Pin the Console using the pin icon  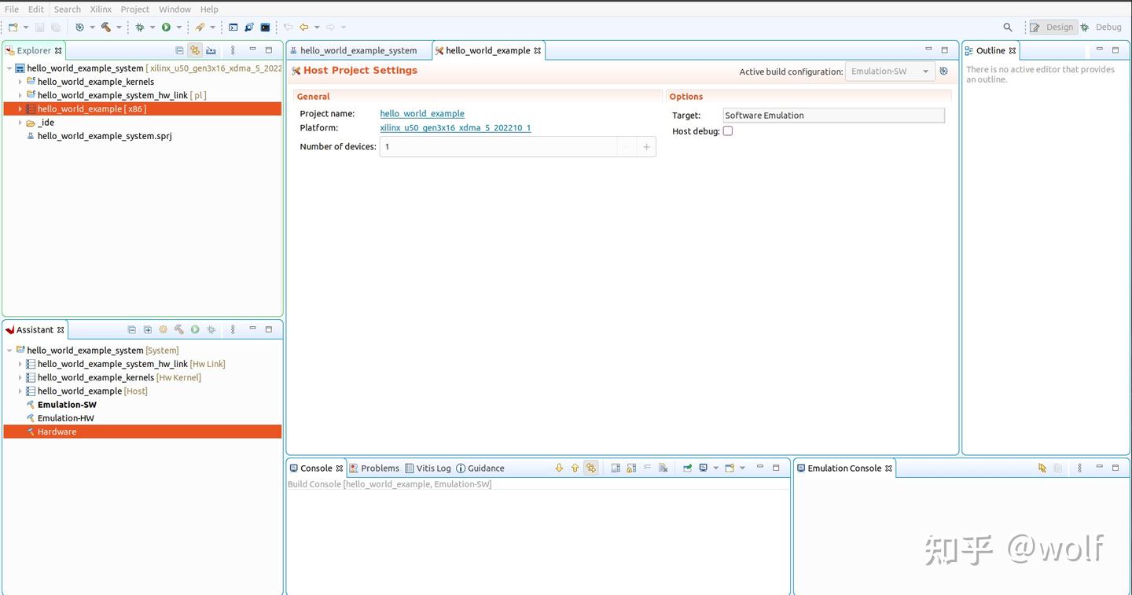click(686, 468)
